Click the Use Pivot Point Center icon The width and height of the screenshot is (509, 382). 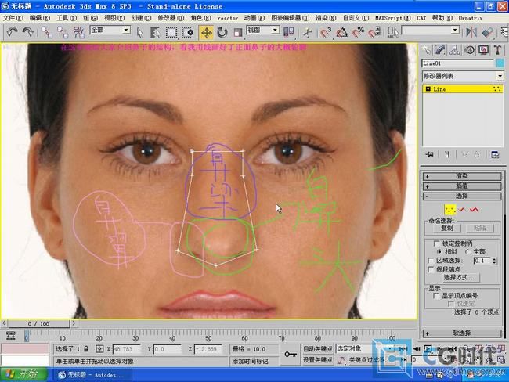(x=288, y=32)
